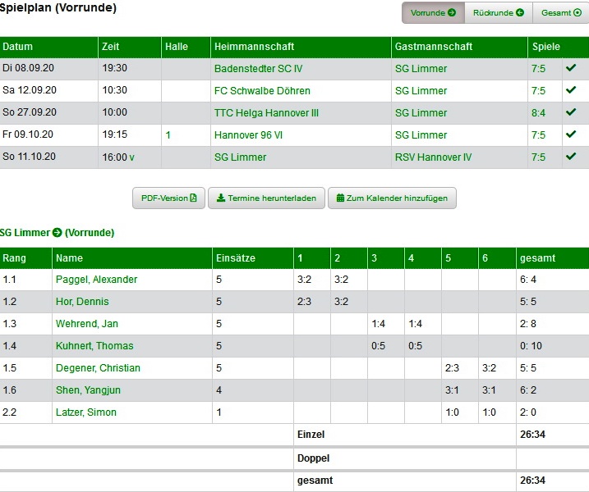The image size is (589, 492).
Task: Click checkmark icon for Badenstedter SC IV match
Action: click(x=571, y=68)
